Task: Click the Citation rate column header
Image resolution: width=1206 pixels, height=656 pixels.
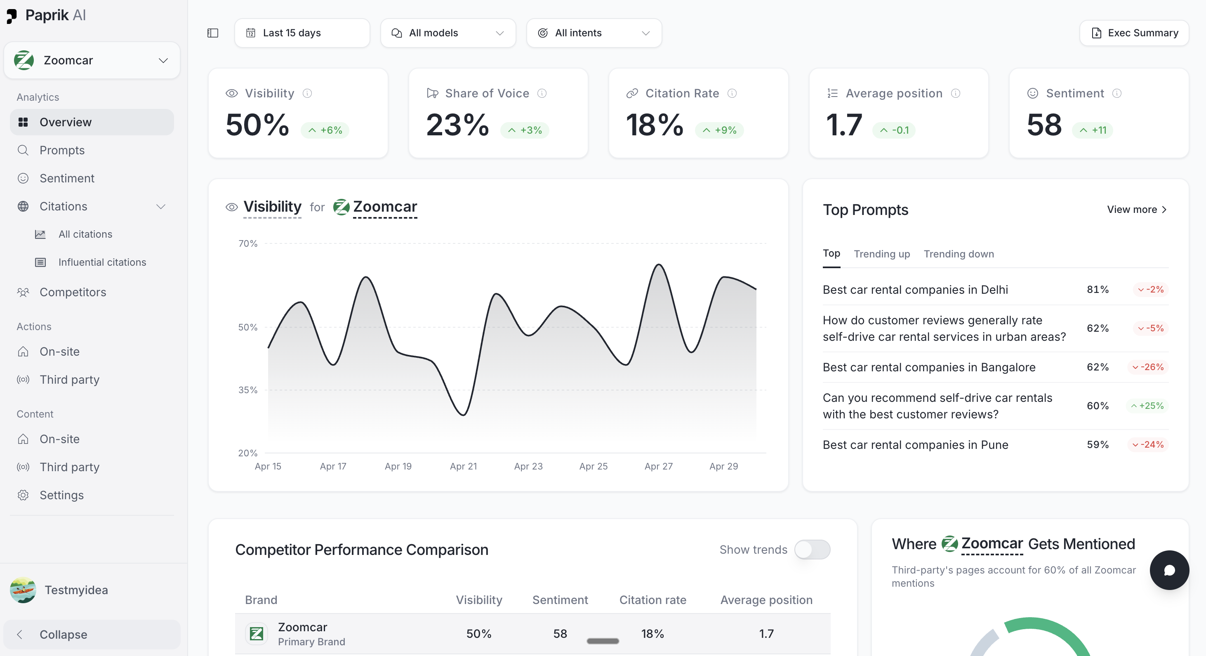Action: tap(652, 600)
